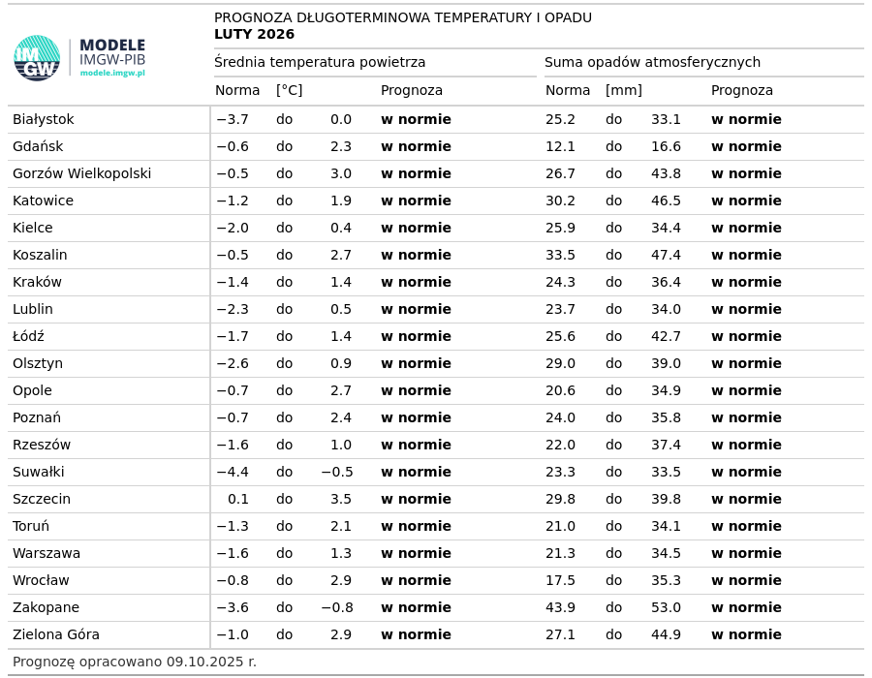Screen dimensions: 872x678
Task: Click Zakopane's upper precipitation value 53.0
Action: (666, 608)
